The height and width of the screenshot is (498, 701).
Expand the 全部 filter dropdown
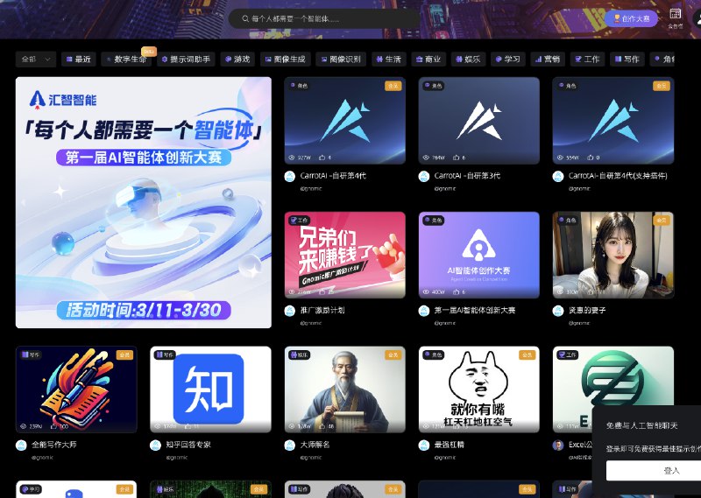(x=36, y=59)
